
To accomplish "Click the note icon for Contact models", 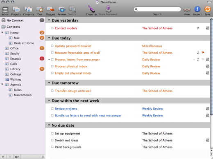I will tap(208, 28).
